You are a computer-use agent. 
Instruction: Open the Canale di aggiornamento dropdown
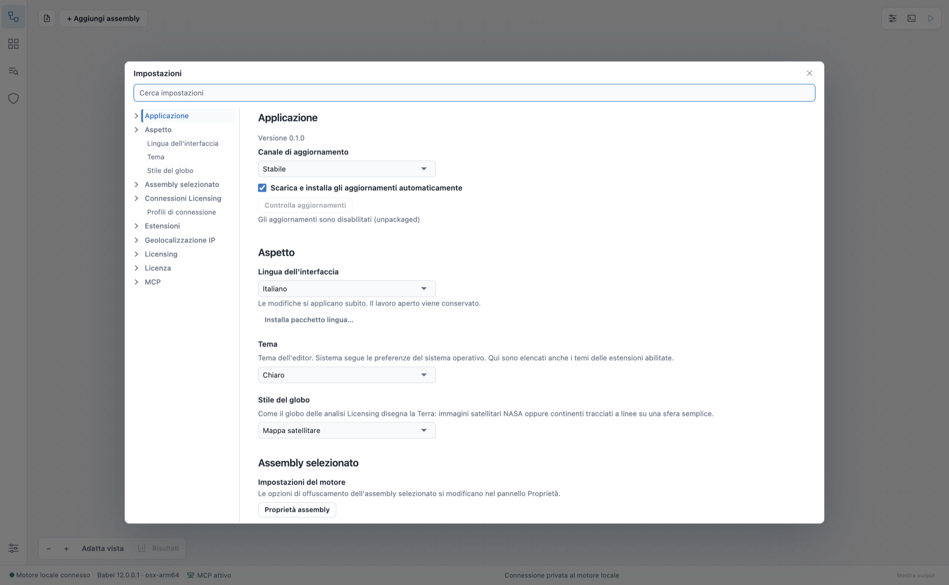click(347, 169)
